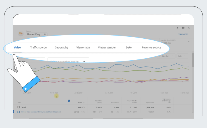Click the vertical scrollbar thumb on the right
The width and height of the screenshot is (207, 128).
click(193, 60)
